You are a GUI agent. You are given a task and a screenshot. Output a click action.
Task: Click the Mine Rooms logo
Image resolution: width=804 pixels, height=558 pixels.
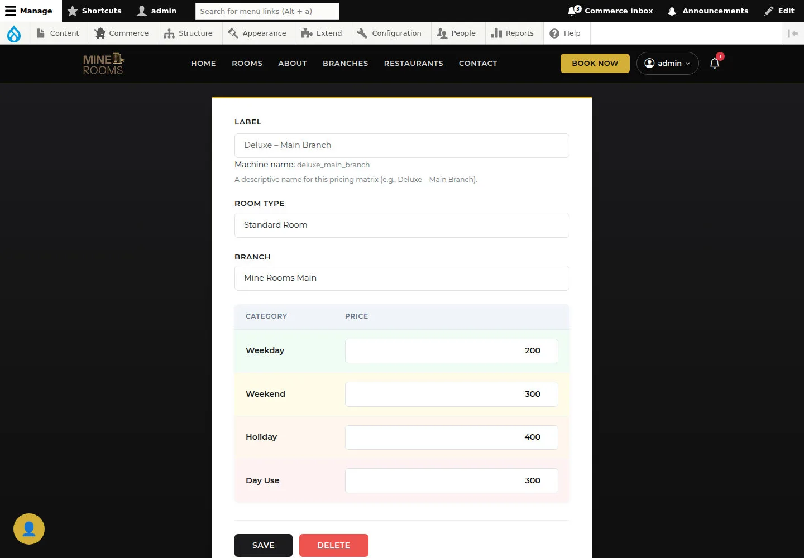tap(103, 64)
